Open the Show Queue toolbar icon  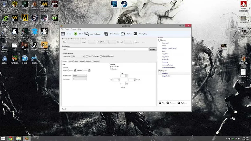pyautogui.click(x=106, y=34)
